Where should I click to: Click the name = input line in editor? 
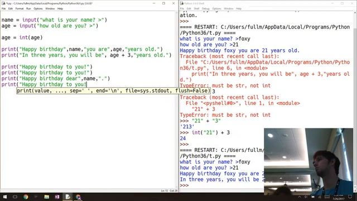tap(54, 20)
